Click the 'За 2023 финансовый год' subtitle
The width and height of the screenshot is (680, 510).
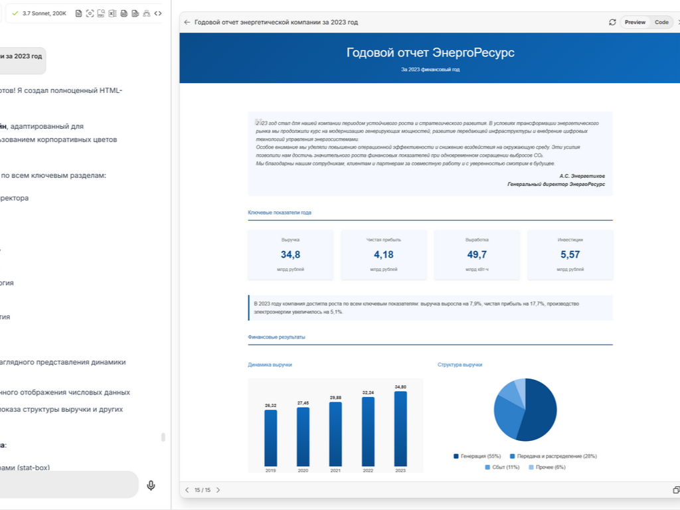point(430,69)
